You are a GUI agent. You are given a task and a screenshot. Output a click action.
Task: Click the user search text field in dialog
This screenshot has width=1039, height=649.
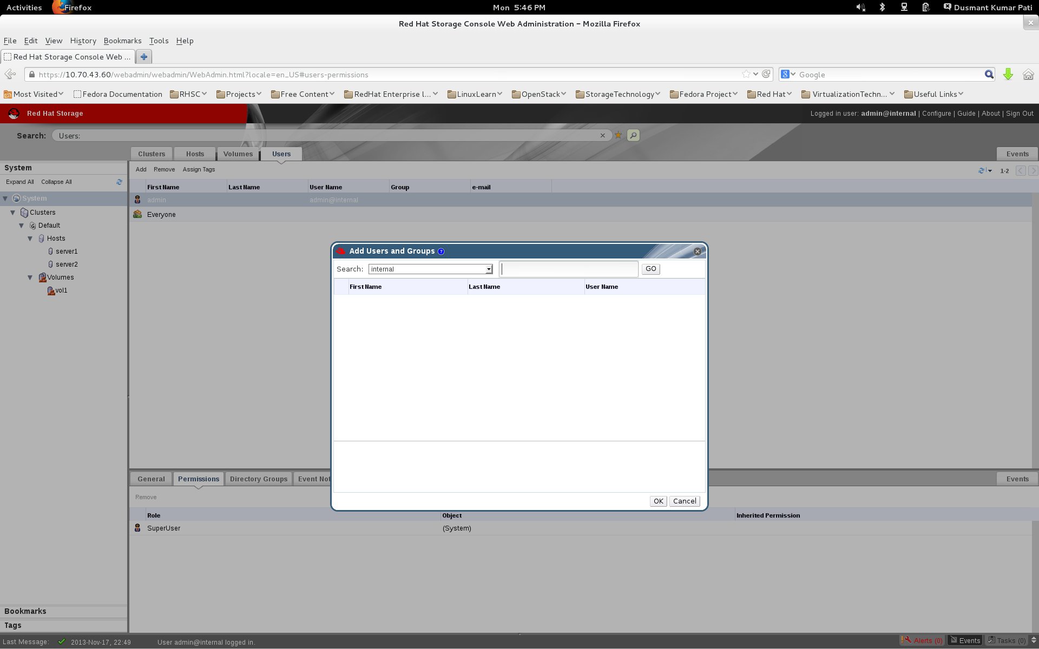tap(568, 269)
